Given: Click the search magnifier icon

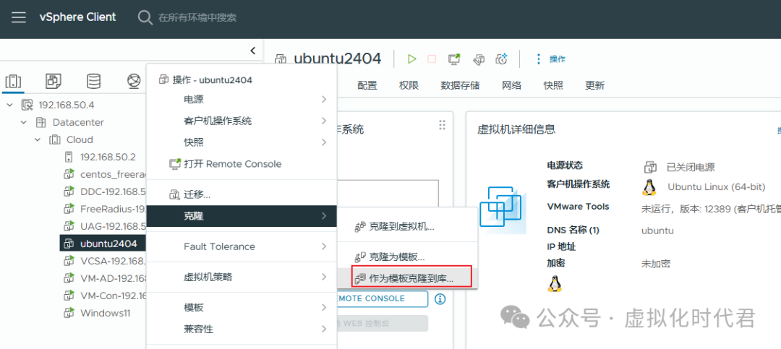Looking at the screenshot, I should 145,17.
